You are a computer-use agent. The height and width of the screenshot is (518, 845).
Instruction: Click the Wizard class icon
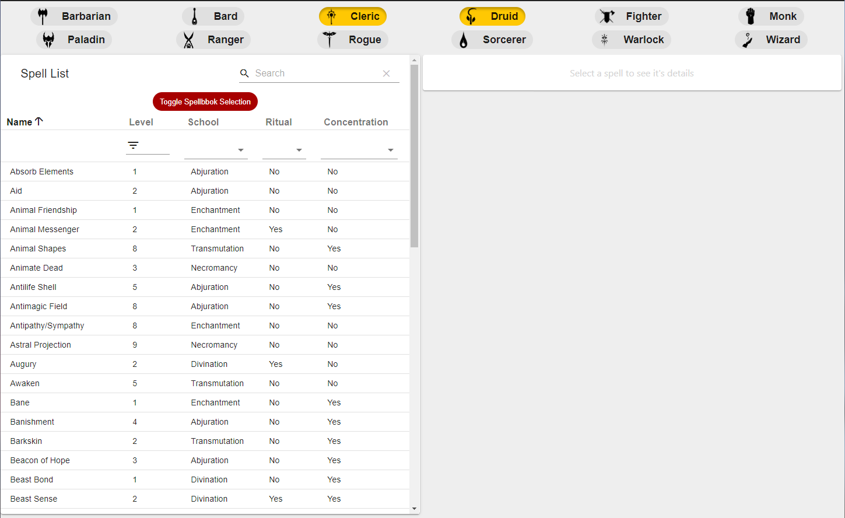point(747,40)
